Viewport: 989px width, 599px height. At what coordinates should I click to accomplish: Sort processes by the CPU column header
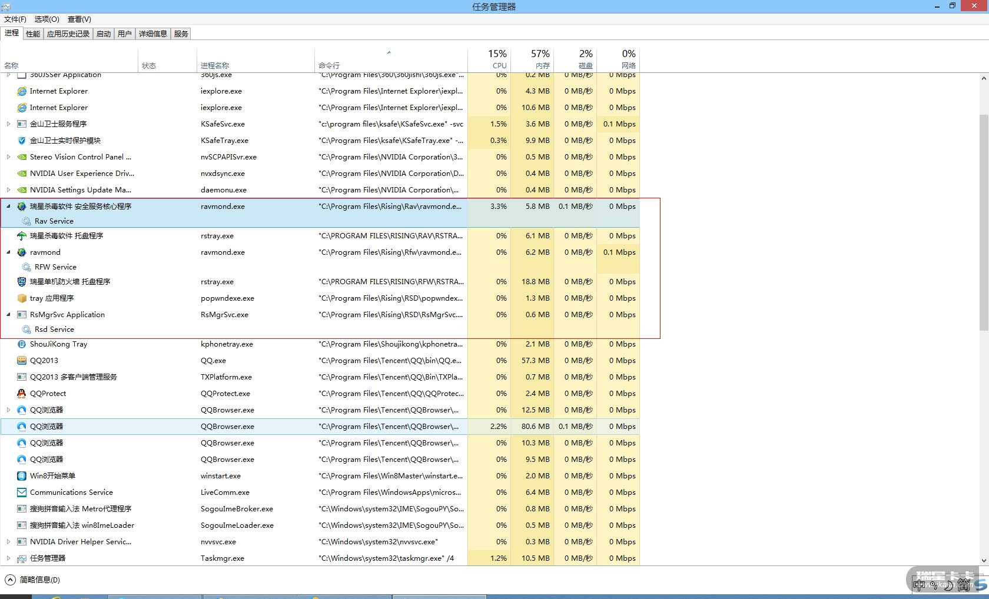(498, 59)
